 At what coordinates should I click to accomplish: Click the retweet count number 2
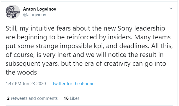click(8, 98)
